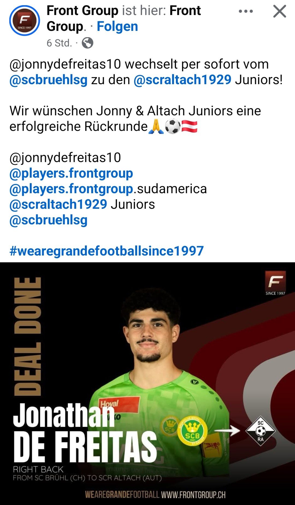This screenshot has width=295, height=505.
Task: Tap the transfer arrow between club logos
Action: coord(227,431)
